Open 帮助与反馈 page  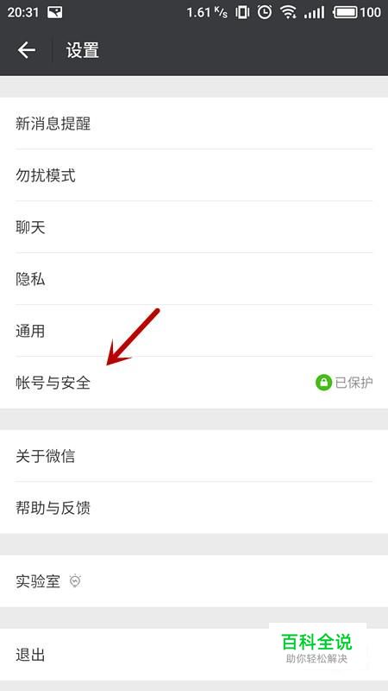[x=194, y=508]
